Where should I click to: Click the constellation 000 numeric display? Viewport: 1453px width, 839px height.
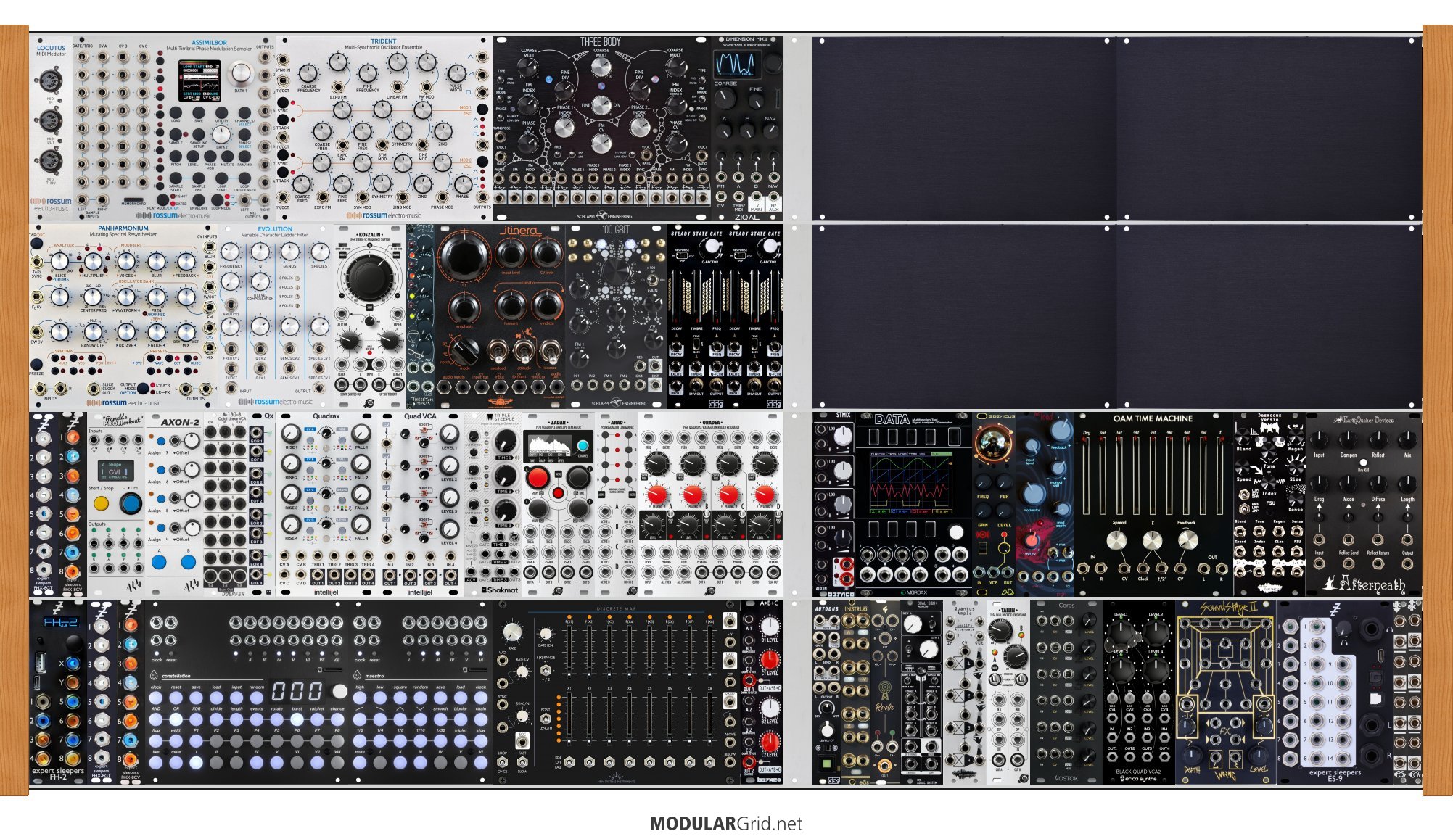[x=297, y=690]
